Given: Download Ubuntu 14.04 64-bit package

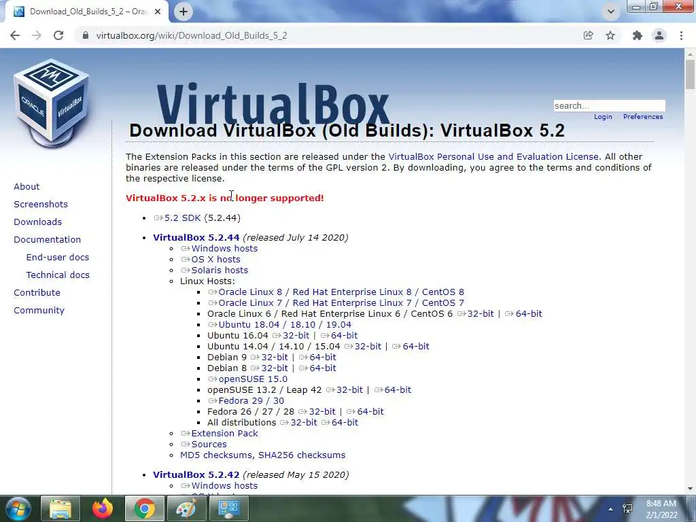Looking at the screenshot, I should 411,346.
